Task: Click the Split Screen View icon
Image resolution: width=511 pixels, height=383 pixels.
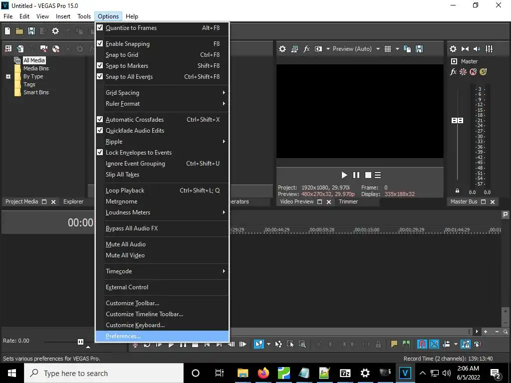Action: tap(318, 49)
